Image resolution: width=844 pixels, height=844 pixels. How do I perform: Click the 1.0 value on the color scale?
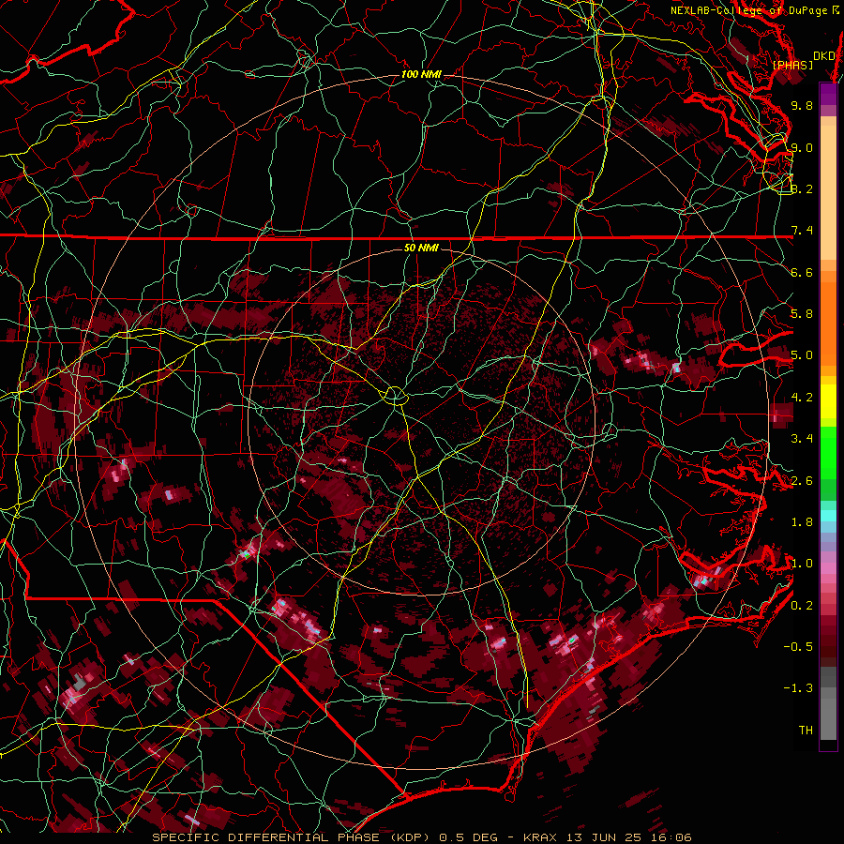click(x=802, y=564)
